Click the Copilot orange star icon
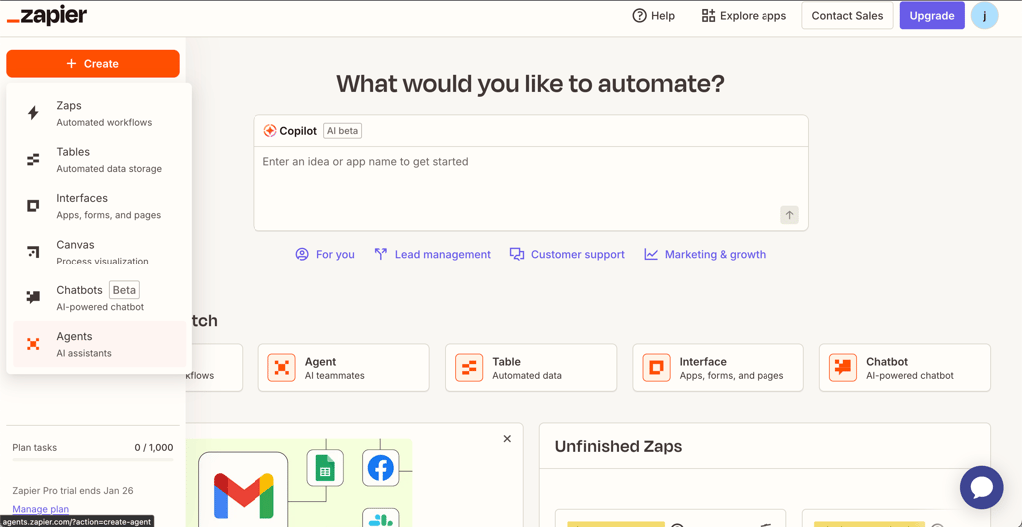1022x527 pixels. (269, 131)
